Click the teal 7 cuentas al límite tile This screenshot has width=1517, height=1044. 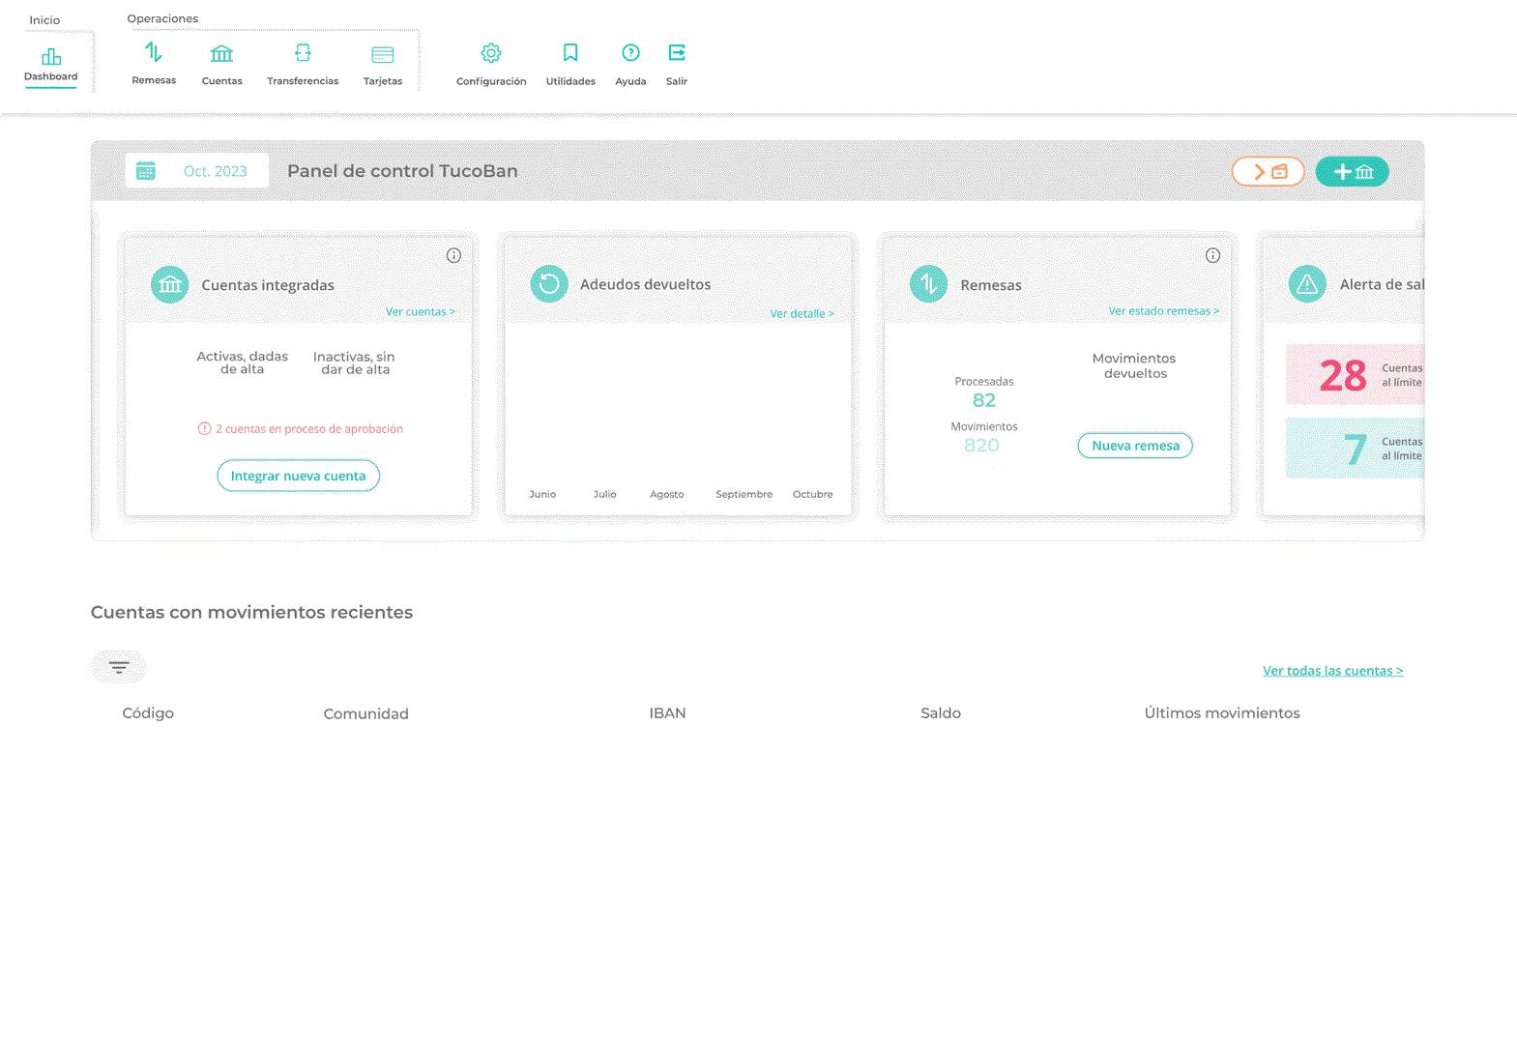[x=1355, y=448]
